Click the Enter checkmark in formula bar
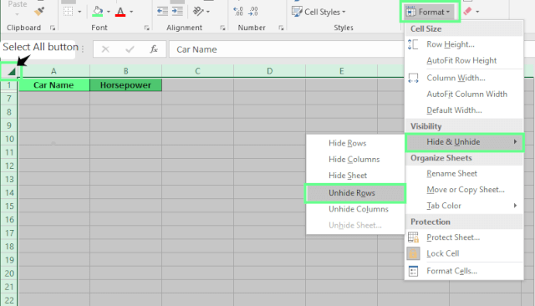 pos(130,49)
